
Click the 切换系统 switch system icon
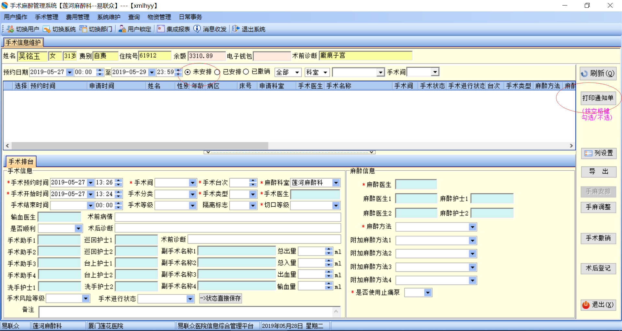47,29
